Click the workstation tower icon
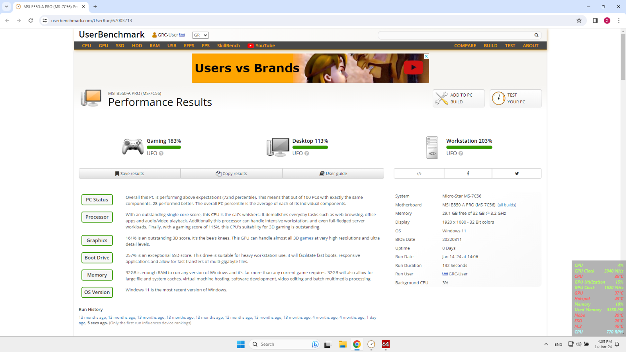Screen dimensions: 626x352 pyautogui.click(x=432, y=147)
